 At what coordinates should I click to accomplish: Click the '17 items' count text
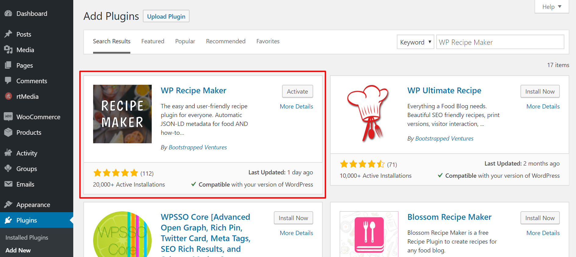click(x=558, y=65)
